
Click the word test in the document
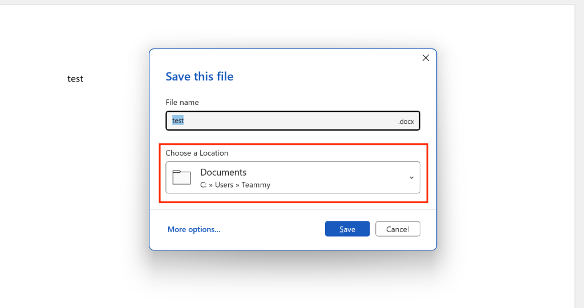pos(75,79)
